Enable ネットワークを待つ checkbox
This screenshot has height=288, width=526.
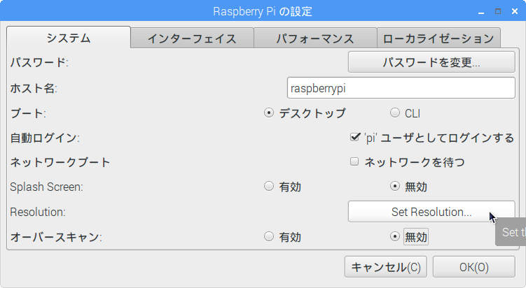coord(407,162)
